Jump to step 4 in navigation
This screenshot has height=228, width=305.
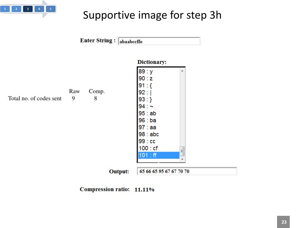pos(39,9)
